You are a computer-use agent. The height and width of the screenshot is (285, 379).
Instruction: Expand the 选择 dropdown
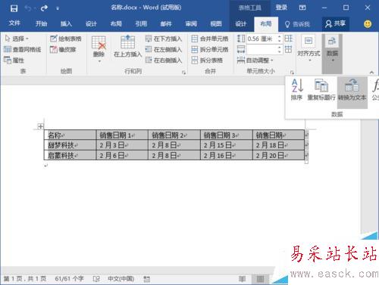pyautogui.click(x=17, y=39)
